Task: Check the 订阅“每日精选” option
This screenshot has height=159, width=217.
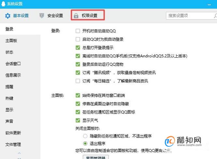Action: [x=78, y=81]
